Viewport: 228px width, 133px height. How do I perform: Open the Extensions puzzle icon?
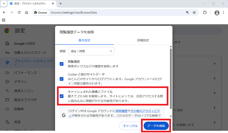(x=205, y=12)
